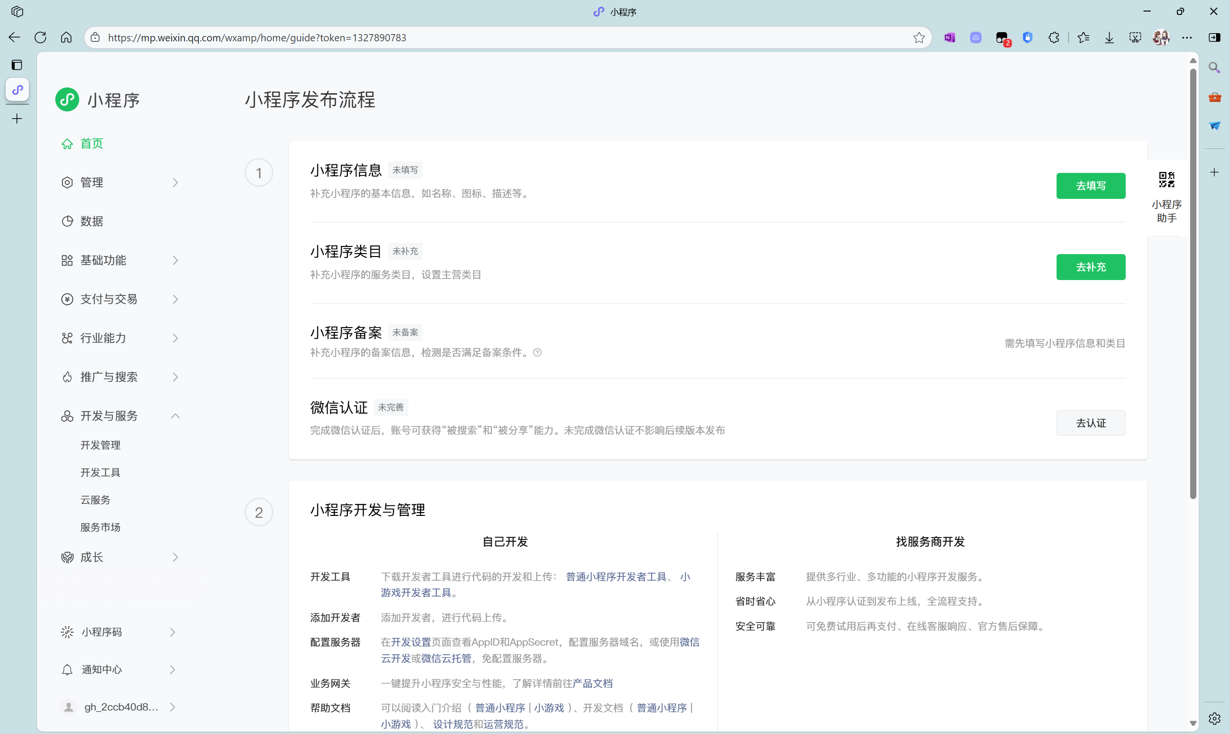Screen dimensions: 1230x734
Task: Open 设计规范 link
Action: tap(453, 724)
